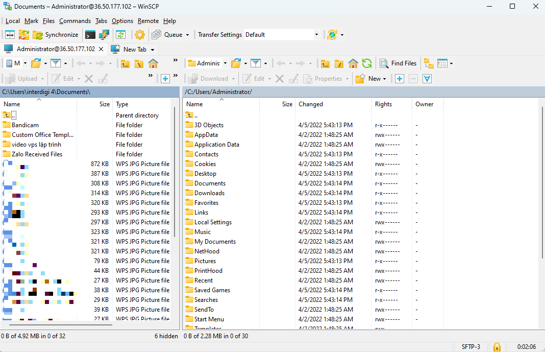Select the Bandicam folder in local panel
Image resolution: width=545 pixels, height=352 pixels.
(x=25, y=125)
